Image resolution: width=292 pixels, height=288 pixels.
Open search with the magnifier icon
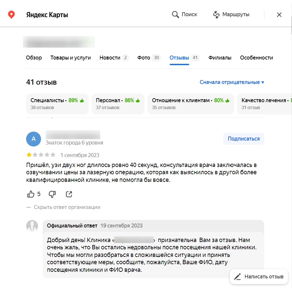pos(175,15)
